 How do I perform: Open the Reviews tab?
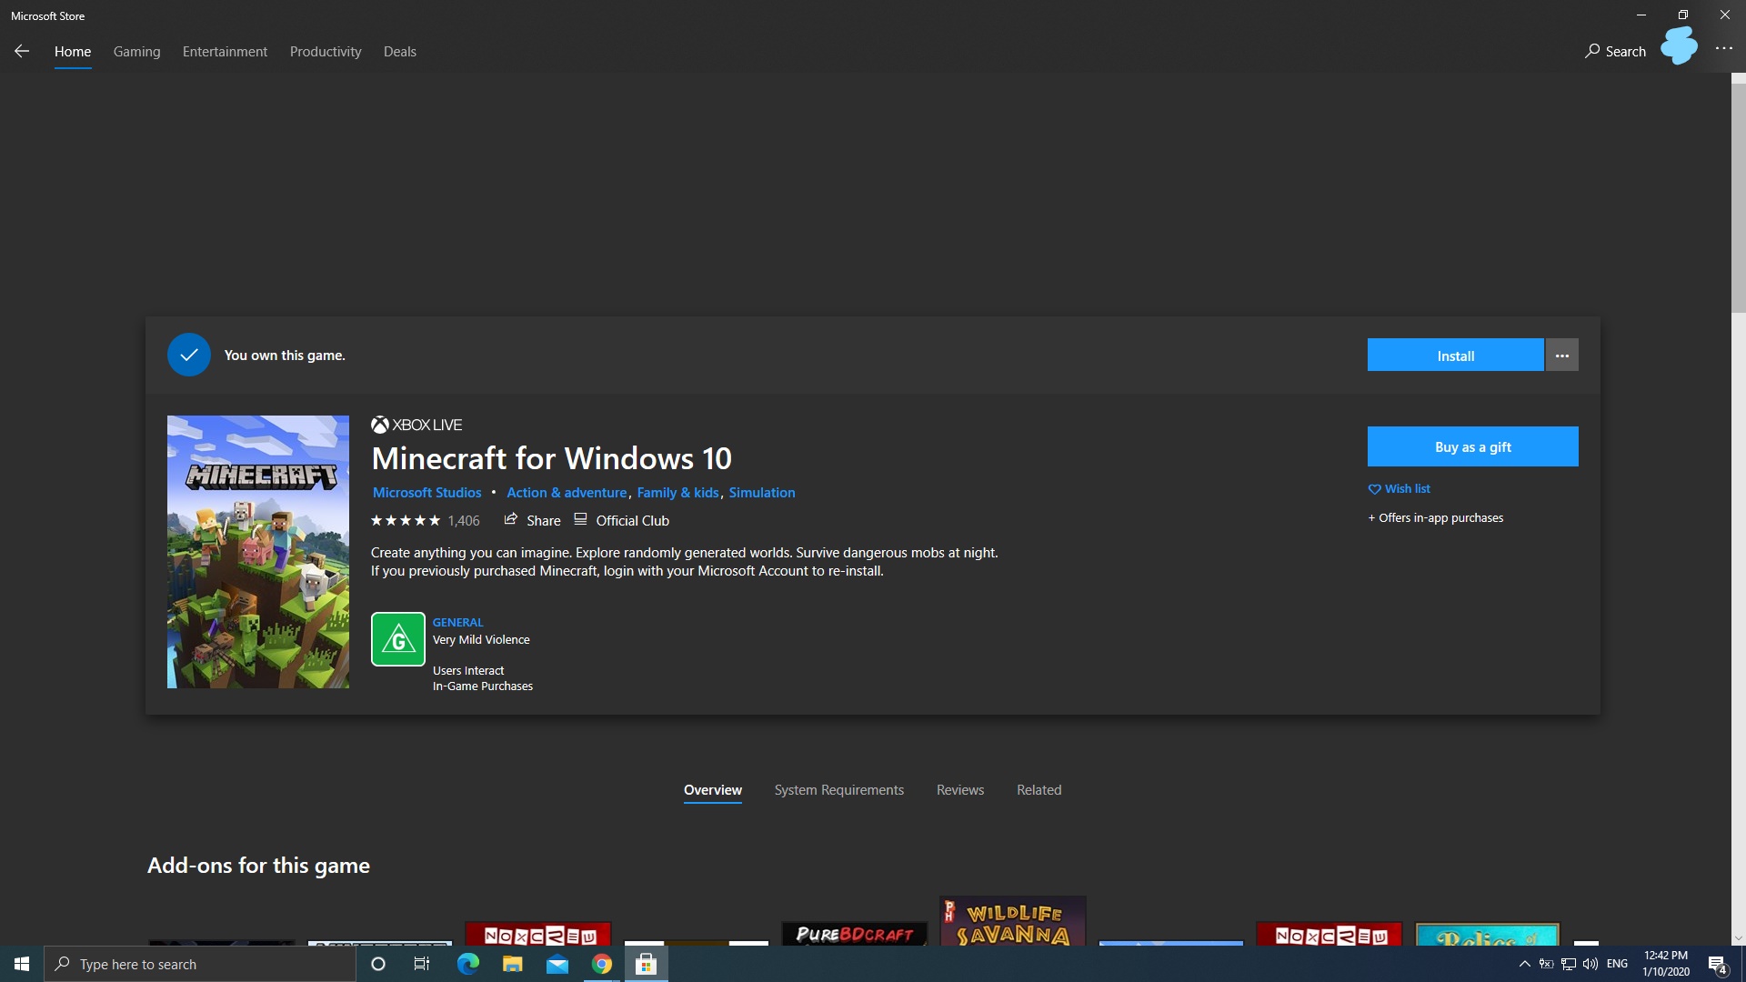point(960,790)
